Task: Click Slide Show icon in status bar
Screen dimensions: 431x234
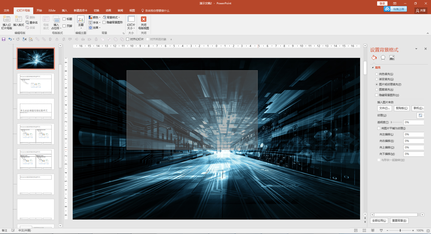Action: coord(381,231)
